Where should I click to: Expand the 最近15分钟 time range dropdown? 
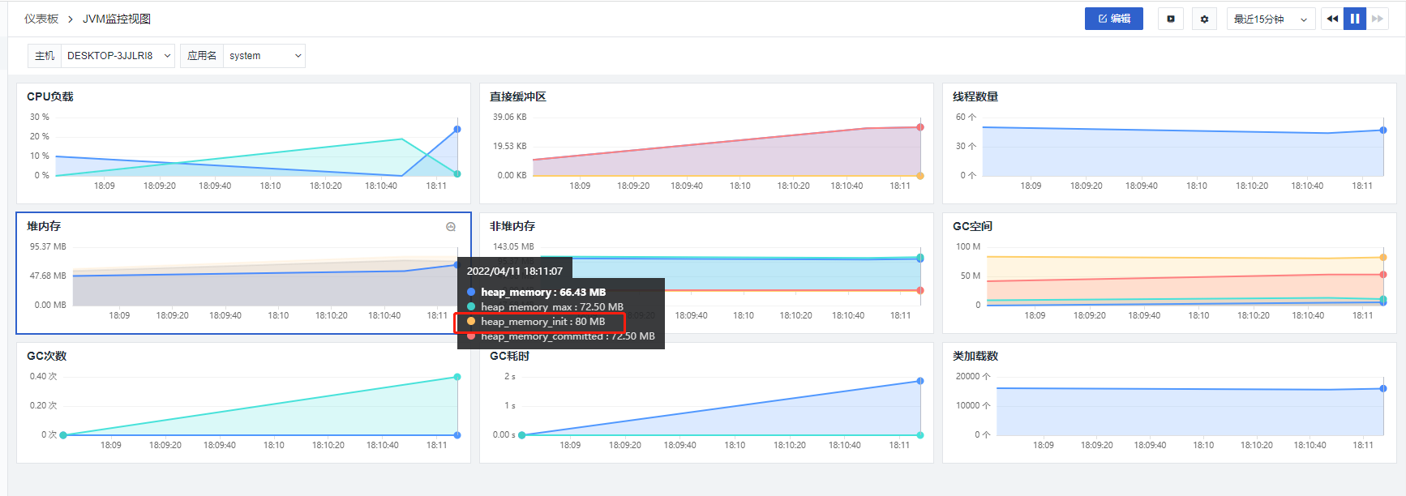1271,19
